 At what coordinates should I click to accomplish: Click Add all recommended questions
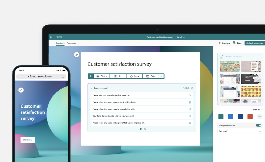click(186, 88)
